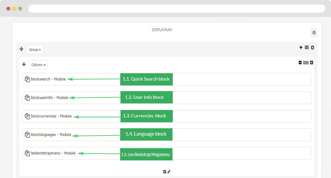Click the plus icon in Group toolbar
Viewport: 331px width, 178px height.
tap(301, 47)
